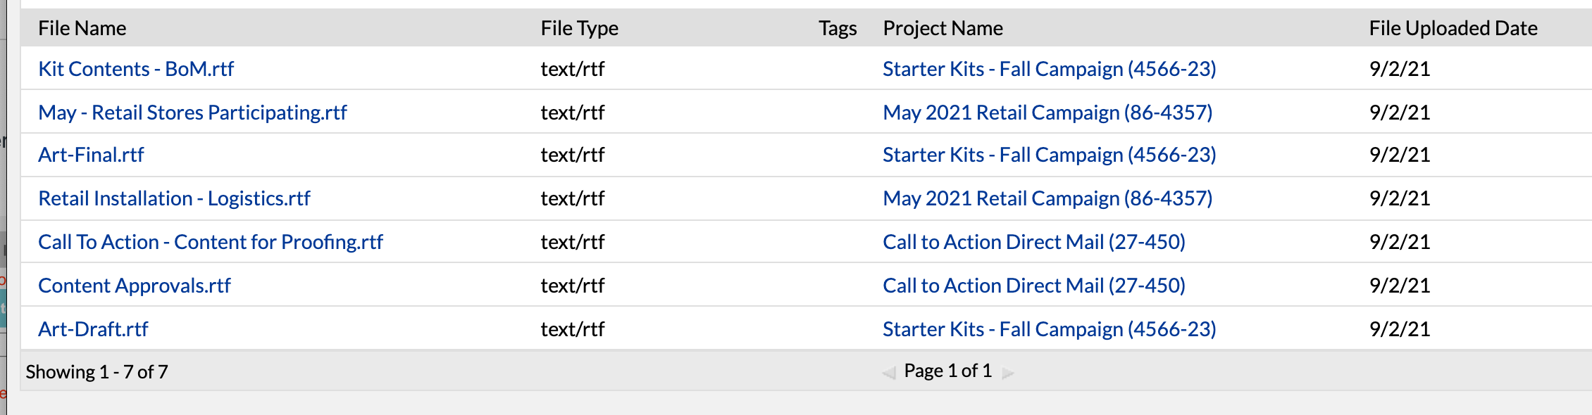Viewport: 1592px width, 415px height.
Task: Open the Art-Draft.rtf file link
Action: click(93, 329)
